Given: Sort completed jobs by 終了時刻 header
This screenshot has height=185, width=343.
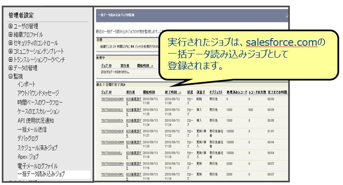Looking at the screenshot, I should point(171,92).
